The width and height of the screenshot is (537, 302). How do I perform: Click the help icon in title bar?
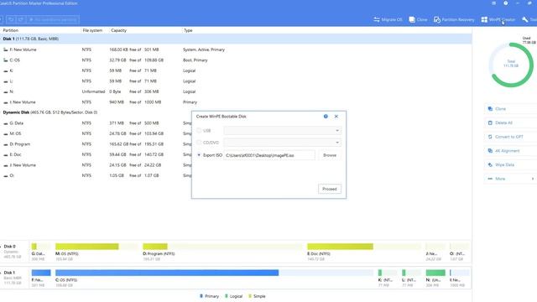click(x=505, y=3)
